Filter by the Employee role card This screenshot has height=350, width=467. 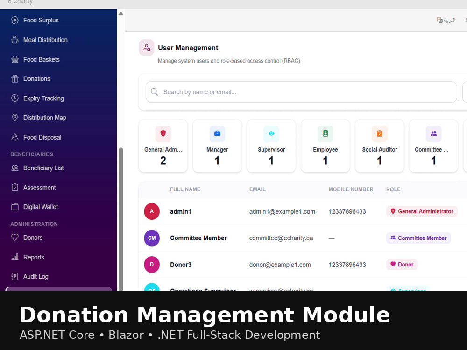[x=325, y=146]
